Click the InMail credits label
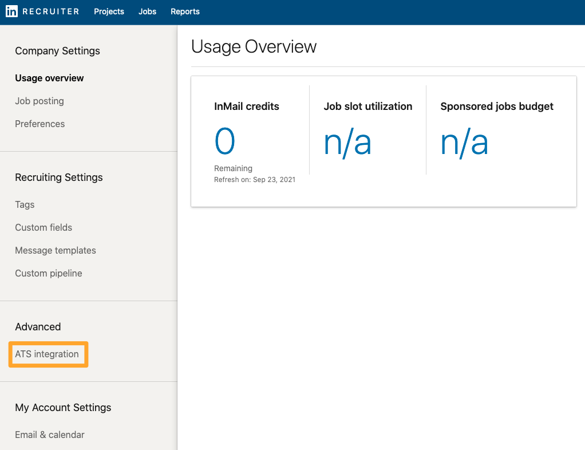The width and height of the screenshot is (585, 450). [247, 106]
